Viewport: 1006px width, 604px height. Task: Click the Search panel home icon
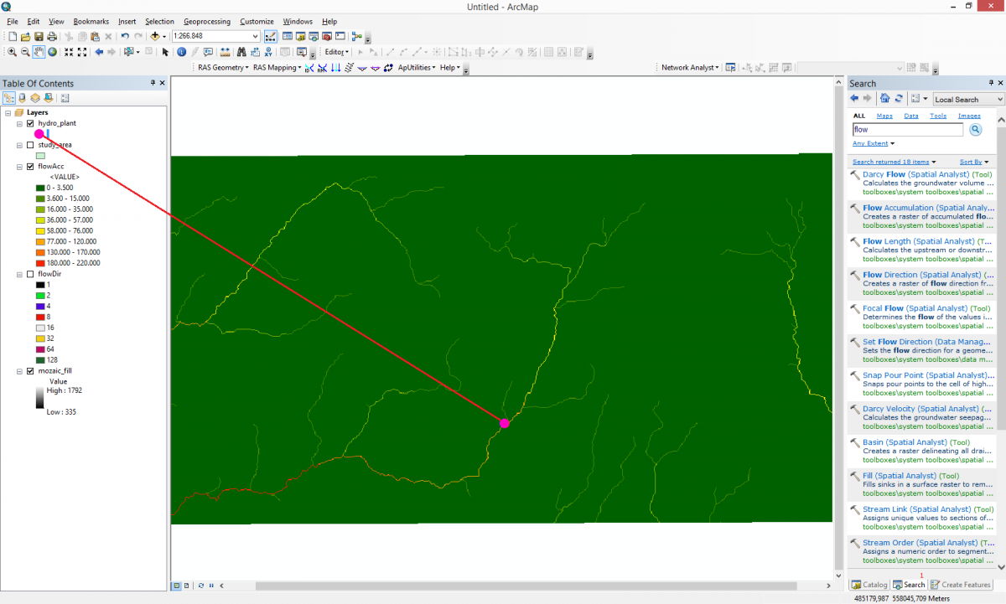pos(885,99)
